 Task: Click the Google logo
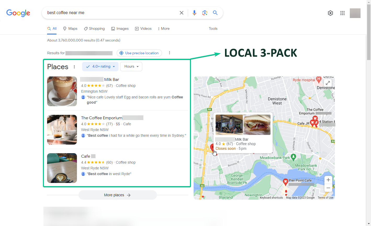click(18, 13)
